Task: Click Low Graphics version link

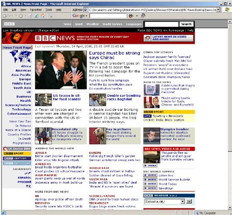Action: [x=19, y=30]
